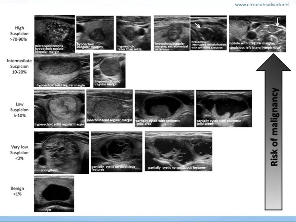Click the Low Suspicion 5-10% label

[x=19, y=105]
